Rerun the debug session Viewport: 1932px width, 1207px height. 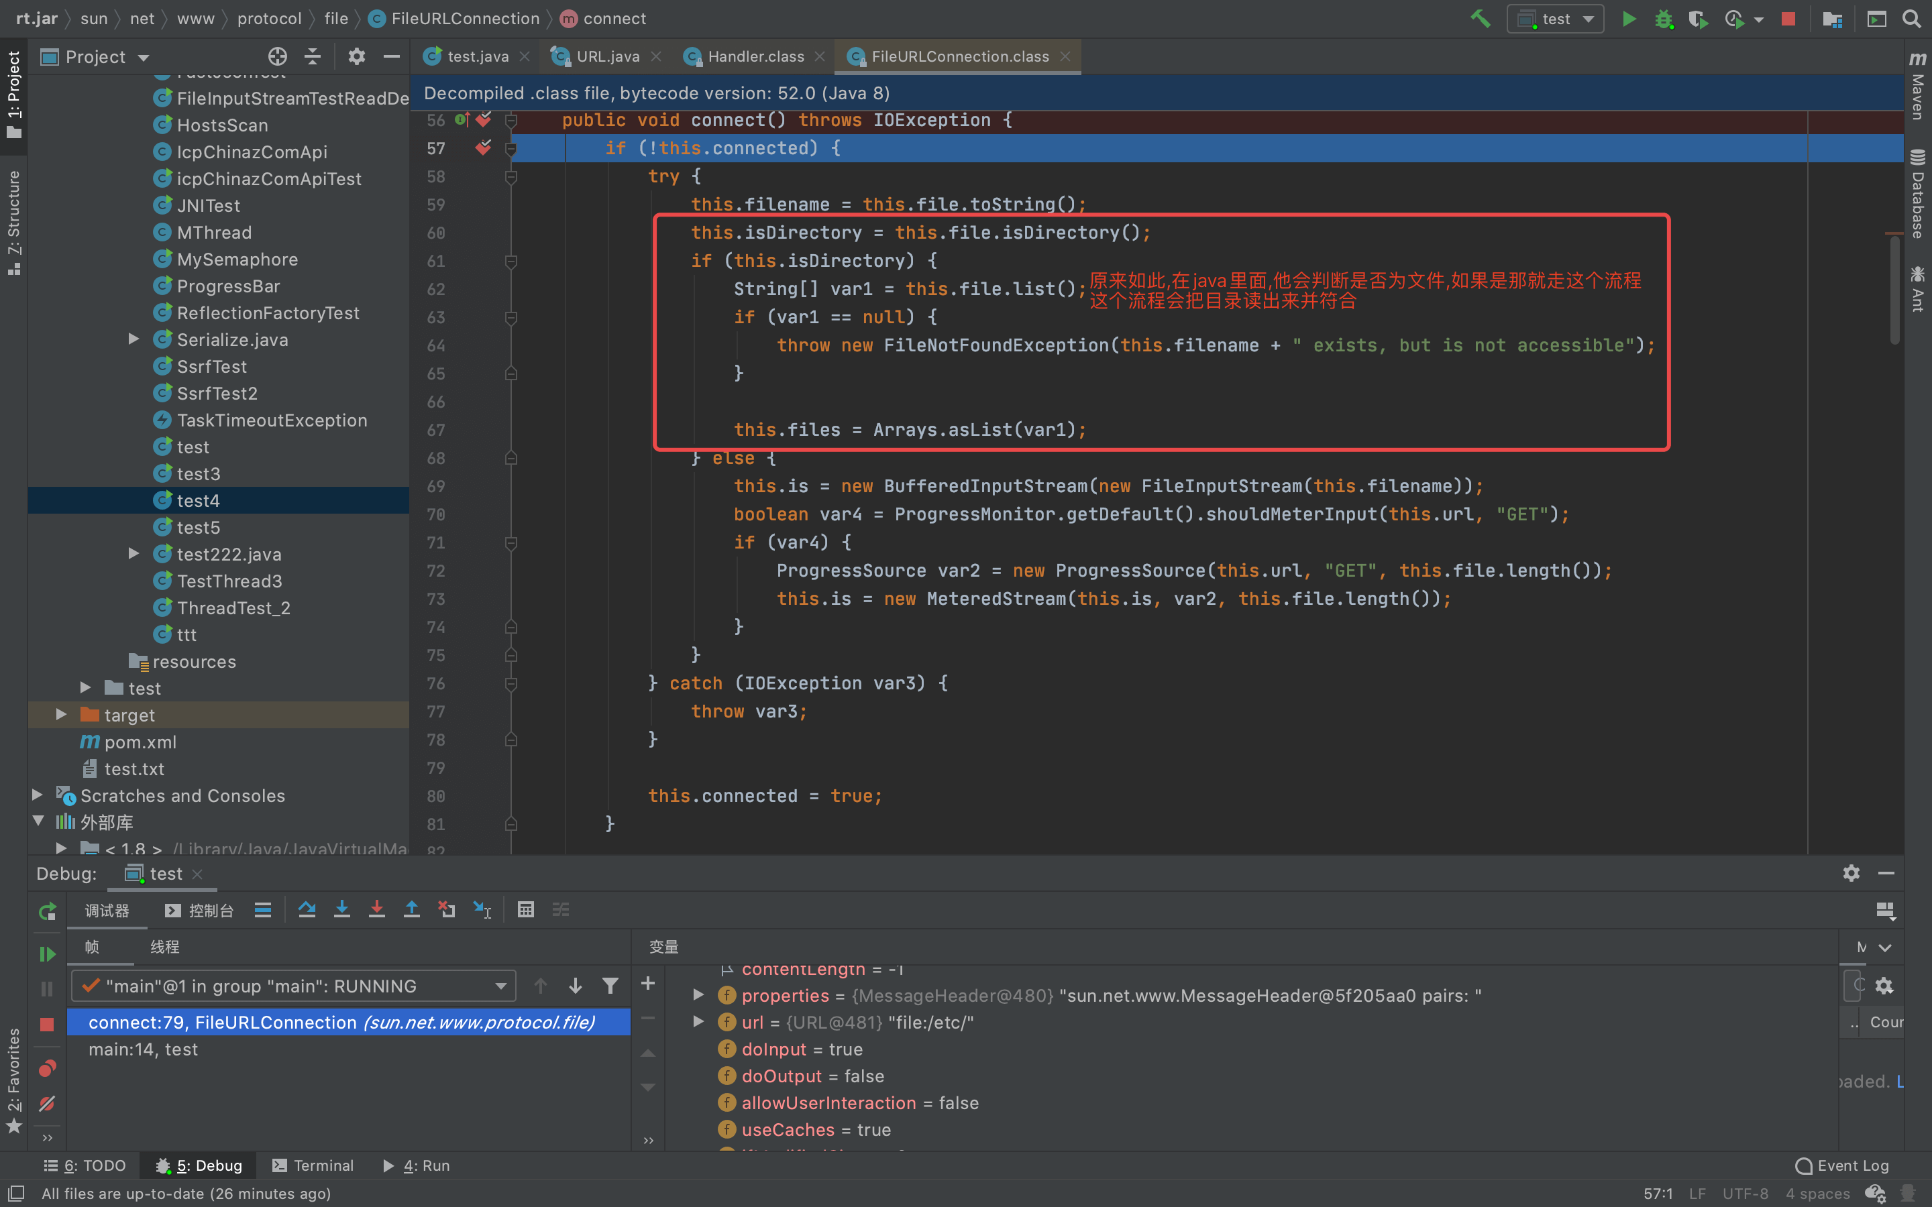click(47, 911)
